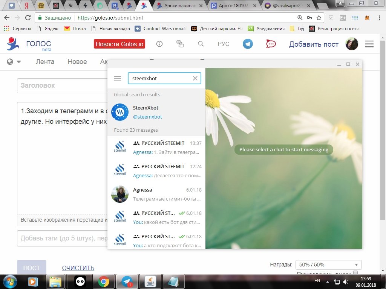386x289 pixels.
Task: Open the Agnessa chat from 6.01.18
Action: pos(156,194)
